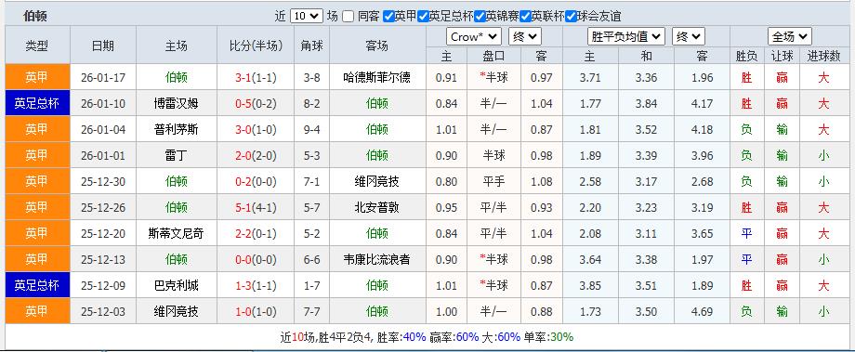The image size is (855, 352).
Task: Open the Crow* bookmaker dropdown
Action: (x=473, y=36)
